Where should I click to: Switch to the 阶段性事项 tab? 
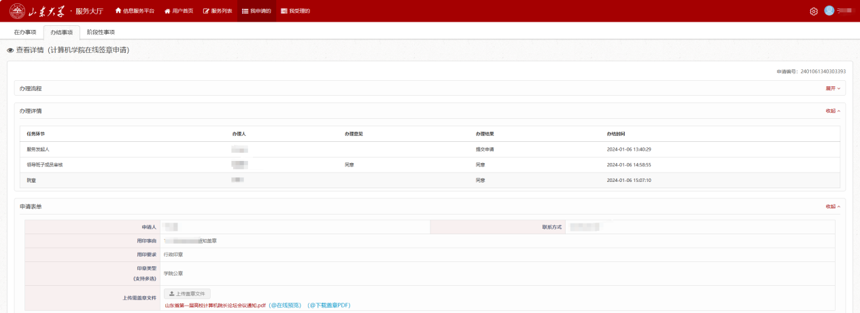pyautogui.click(x=101, y=32)
